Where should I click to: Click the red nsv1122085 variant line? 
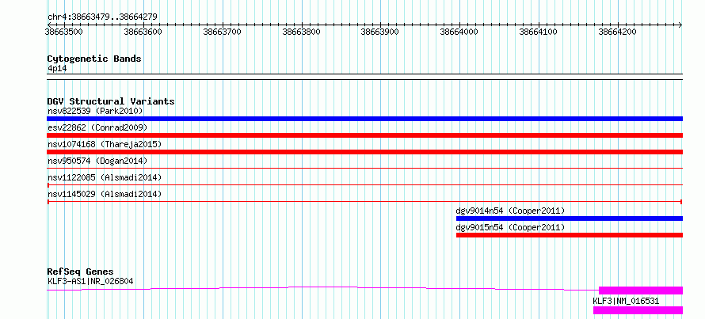pos(364,184)
